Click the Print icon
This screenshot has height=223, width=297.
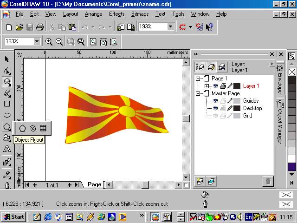point(40,27)
